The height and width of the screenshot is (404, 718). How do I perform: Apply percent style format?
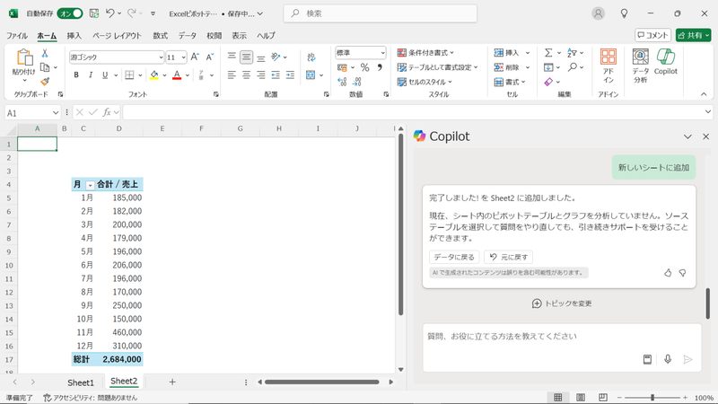364,68
